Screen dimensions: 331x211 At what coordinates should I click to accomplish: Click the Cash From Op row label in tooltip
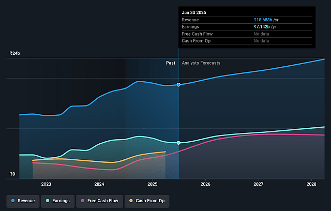[x=196, y=41]
